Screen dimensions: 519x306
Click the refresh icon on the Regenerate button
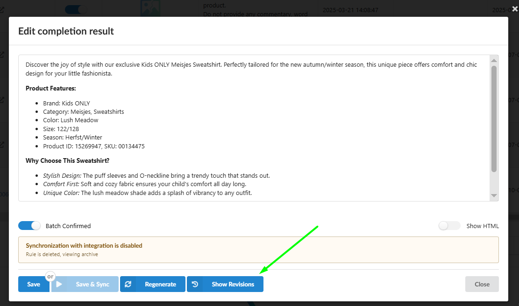[128, 284]
